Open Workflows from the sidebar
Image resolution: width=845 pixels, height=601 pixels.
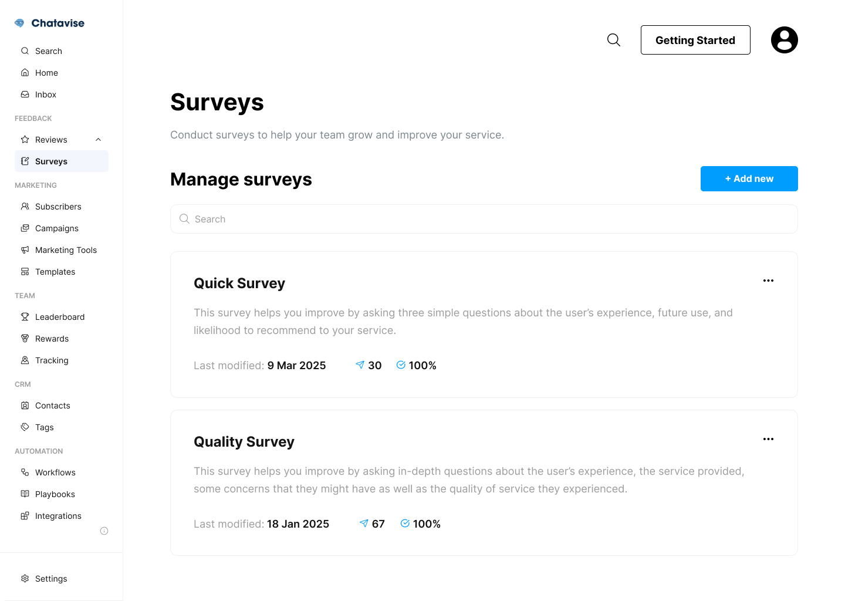55,472
